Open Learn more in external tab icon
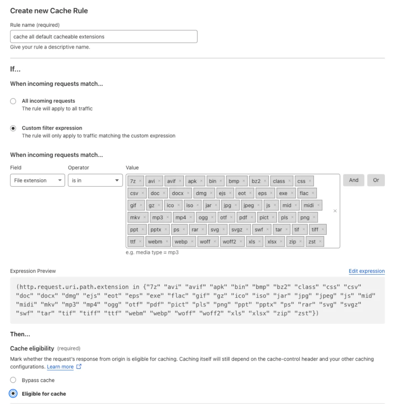Screen dimensions: 404x404 [79, 367]
